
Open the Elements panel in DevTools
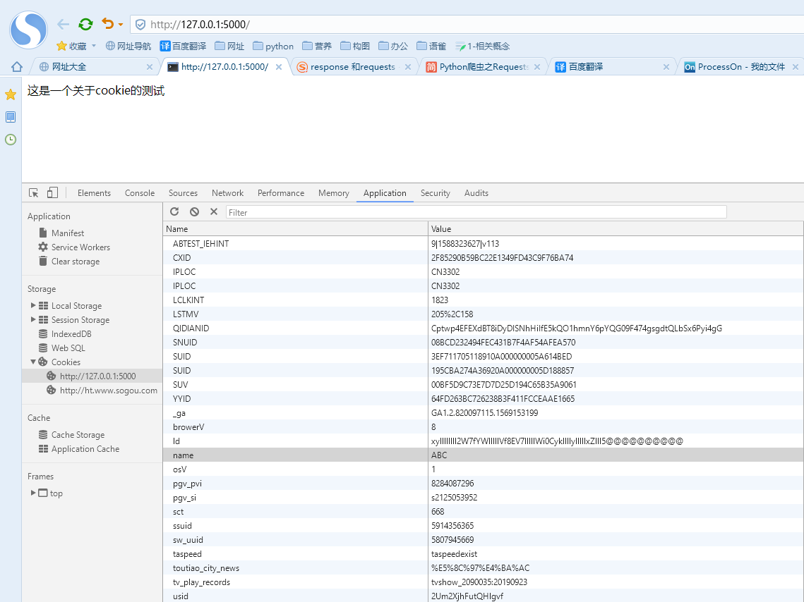click(x=94, y=193)
